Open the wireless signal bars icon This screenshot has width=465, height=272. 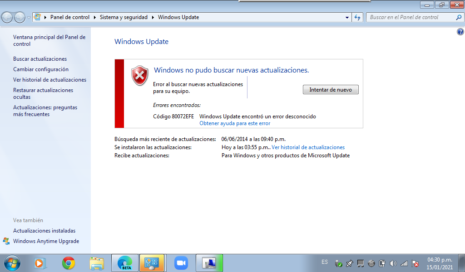(404, 263)
